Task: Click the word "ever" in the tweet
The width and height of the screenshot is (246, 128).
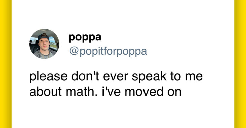Action: 116,77
